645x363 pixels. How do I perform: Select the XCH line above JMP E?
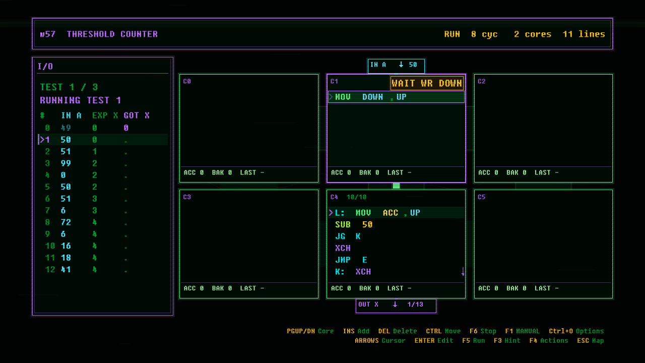pos(396,248)
